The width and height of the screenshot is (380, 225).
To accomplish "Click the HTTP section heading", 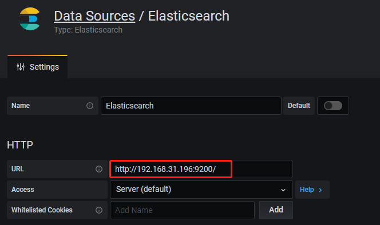I will 20,145.
